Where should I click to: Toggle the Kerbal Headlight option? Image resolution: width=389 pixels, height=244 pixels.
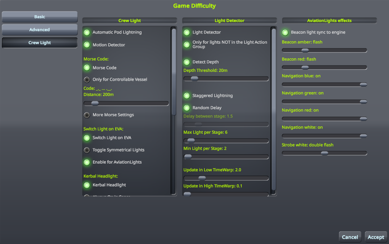tap(87, 185)
